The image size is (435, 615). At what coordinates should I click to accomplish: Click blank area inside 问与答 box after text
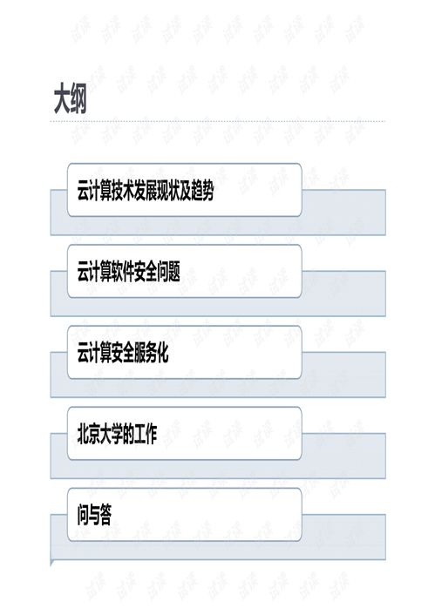tap(206, 515)
